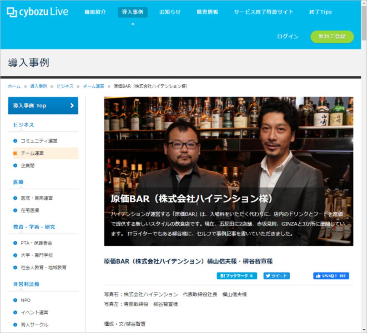The image size is (367, 333).
Task: Click the Twitter ツイート button
Action: [x=276, y=276]
